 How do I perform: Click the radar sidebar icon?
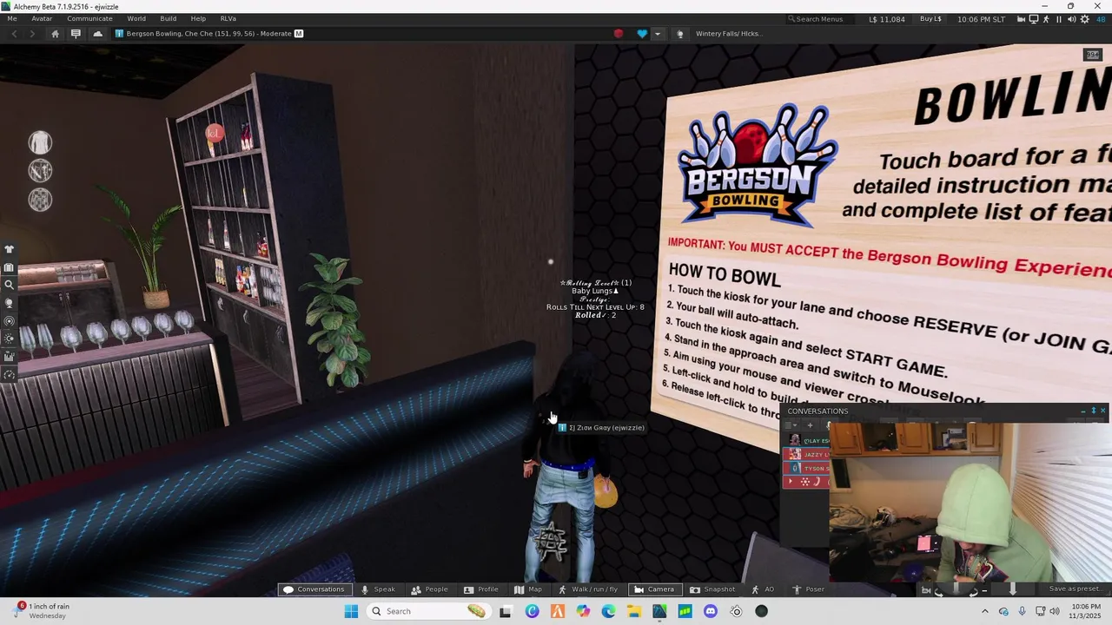click(9, 321)
